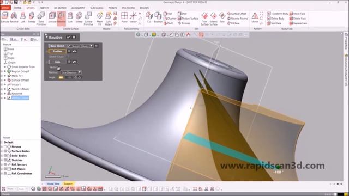Expand the Solid Bodies node in Model
Screen dimensions: 349x196
2,156
